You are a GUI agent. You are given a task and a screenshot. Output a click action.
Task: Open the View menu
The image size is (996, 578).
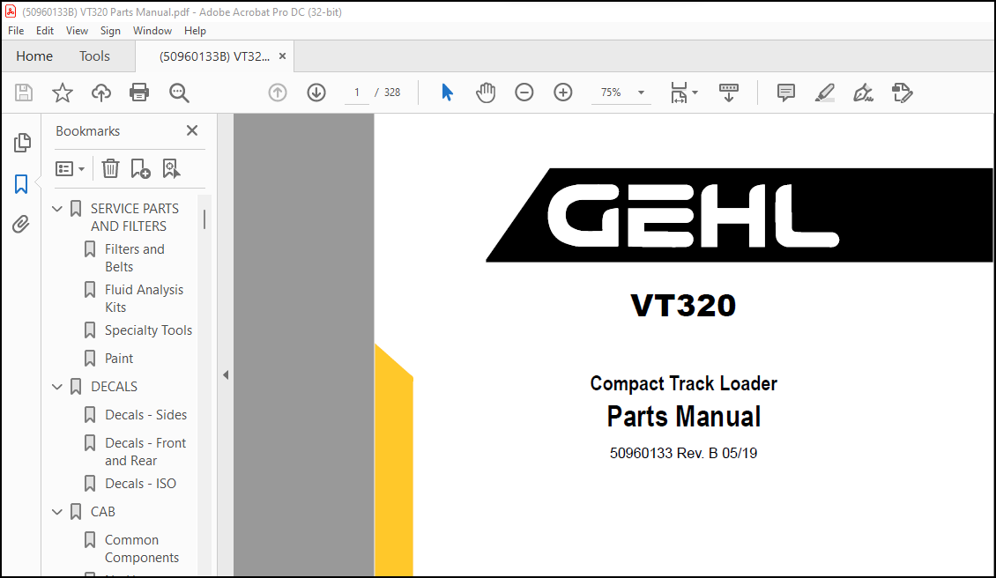(x=77, y=31)
